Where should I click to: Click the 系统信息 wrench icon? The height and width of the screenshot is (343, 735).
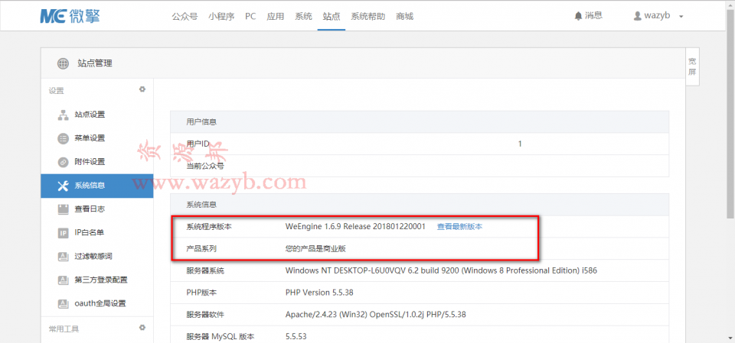pyautogui.click(x=63, y=186)
